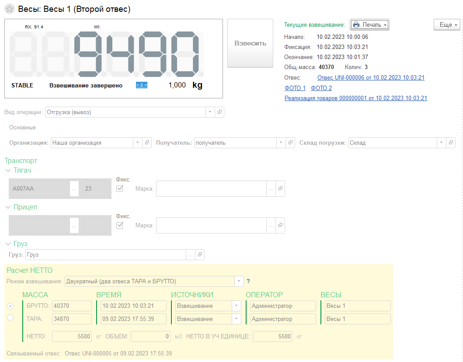Select the ТАРА radio button
This screenshot has height=362, width=463.
10,318
